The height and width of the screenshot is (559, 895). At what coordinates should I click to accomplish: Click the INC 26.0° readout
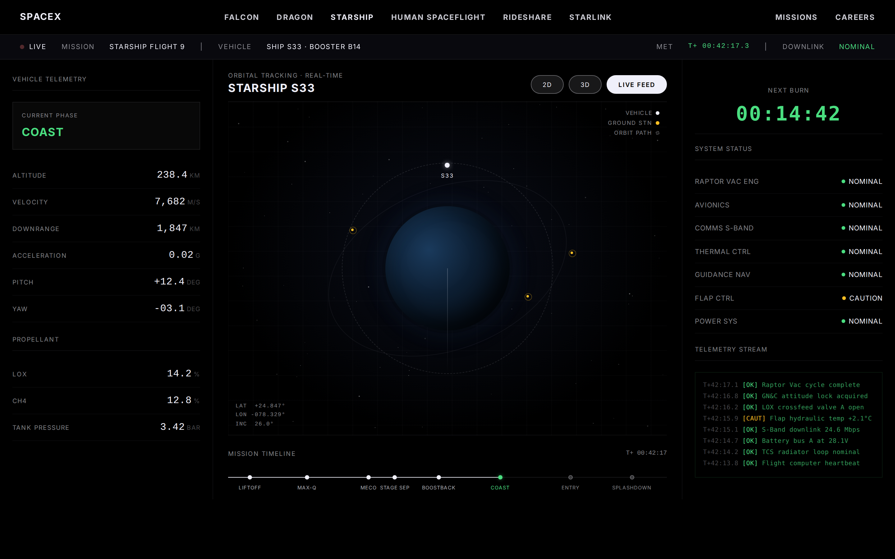[x=255, y=424]
